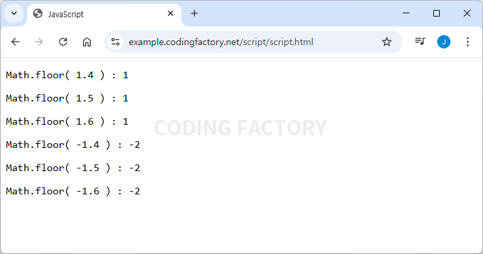Click the address bar URL example.codingfactory.net
The height and width of the screenshot is (254, 483).
tap(220, 42)
